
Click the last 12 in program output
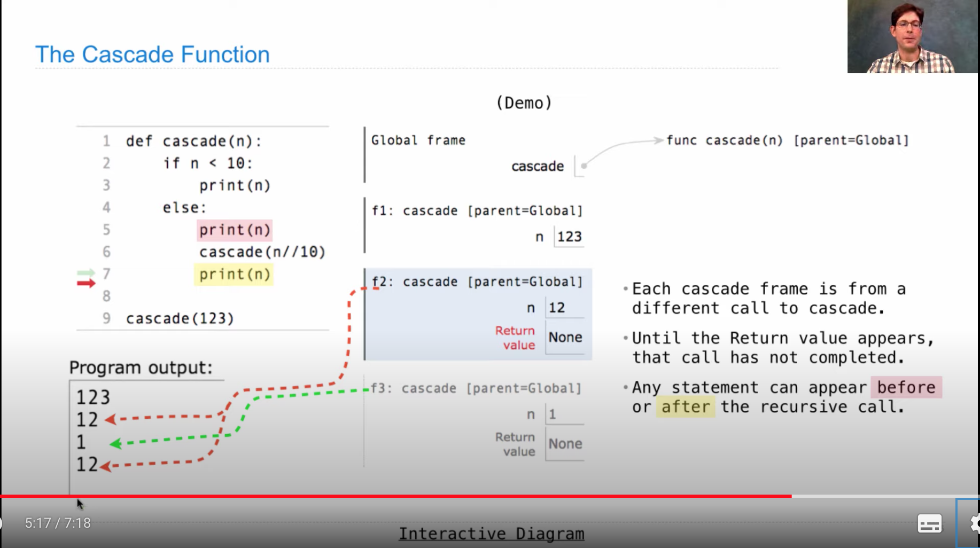click(87, 465)
